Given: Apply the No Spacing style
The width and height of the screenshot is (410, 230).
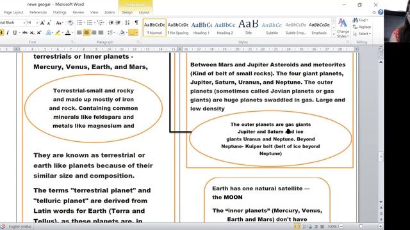Looking at the screenshot, I should (x=178, y=27).
